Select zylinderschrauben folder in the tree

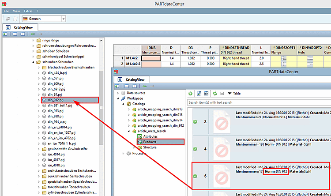coord(72,192)
